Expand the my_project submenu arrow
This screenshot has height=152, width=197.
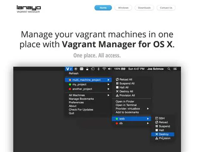(x=108, y=84)
